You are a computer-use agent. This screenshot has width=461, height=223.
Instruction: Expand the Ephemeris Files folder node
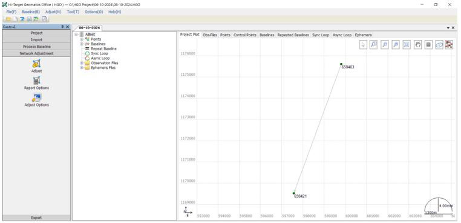click(x=82, y=67)
